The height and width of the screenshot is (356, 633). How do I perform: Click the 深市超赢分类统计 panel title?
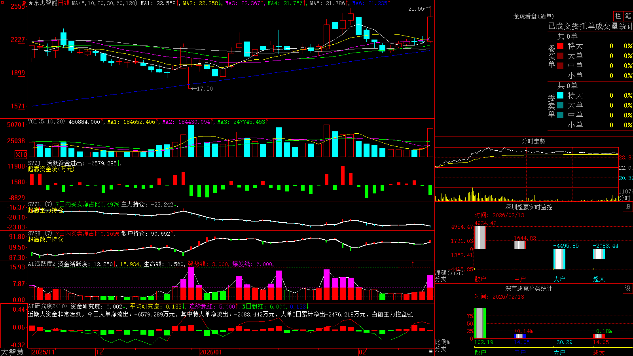(529, 288)
